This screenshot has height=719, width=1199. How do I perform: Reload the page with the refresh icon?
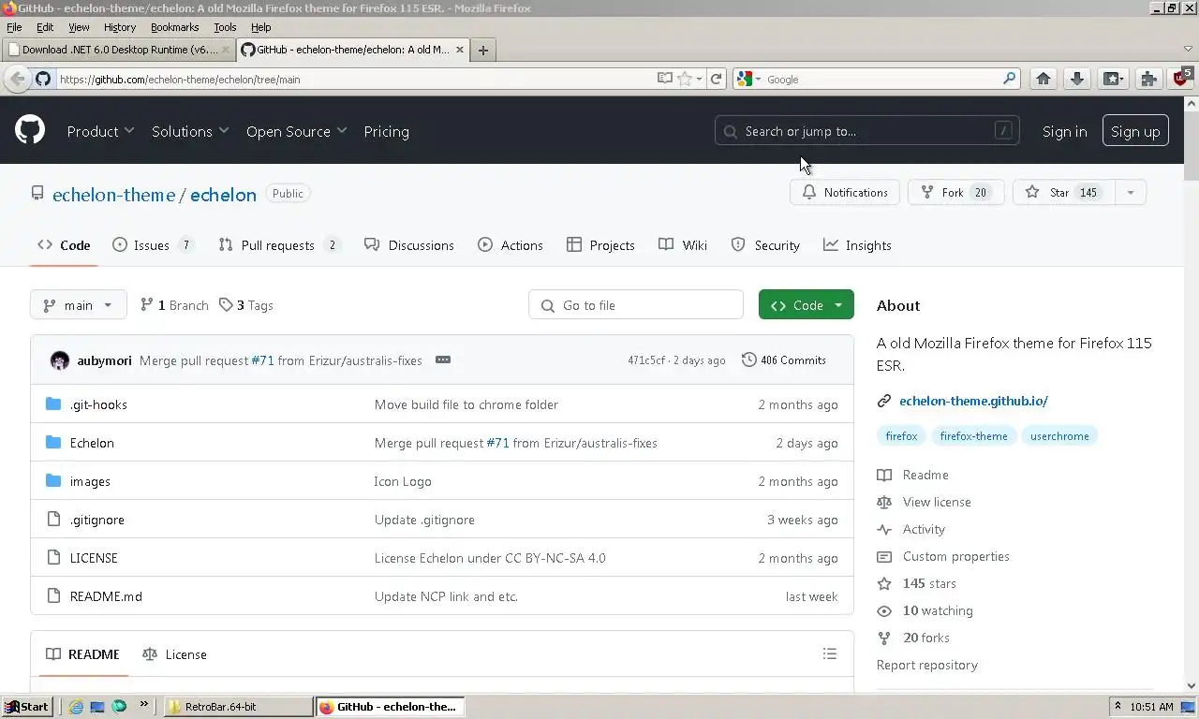pyautogui.click(x=717, y=79)
